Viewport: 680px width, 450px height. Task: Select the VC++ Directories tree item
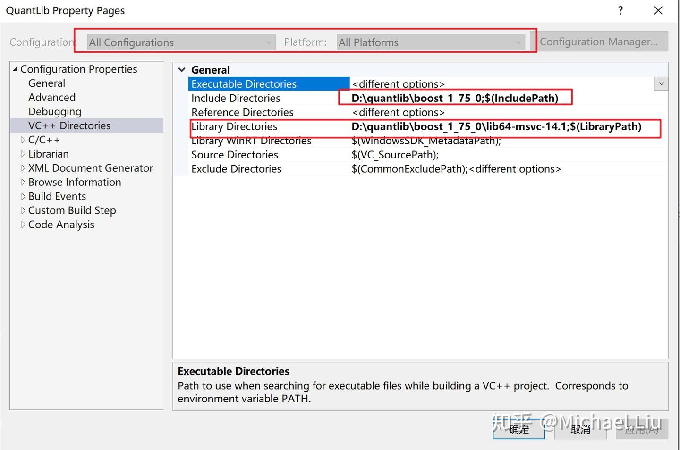69,125
